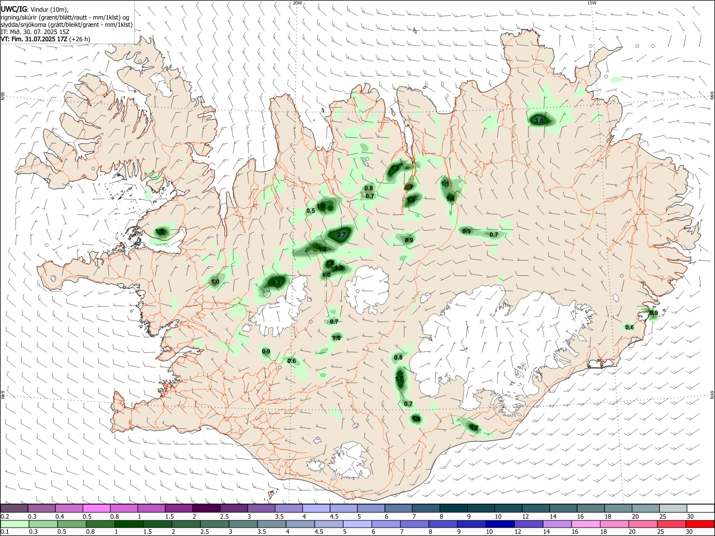The image size is (715, 536).
Task: Click the royal blue 9 mm rain swatch
Action: click(x=471, y=524)
